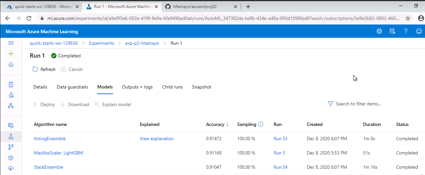Go to Home via the house icon

pos(11,65)
